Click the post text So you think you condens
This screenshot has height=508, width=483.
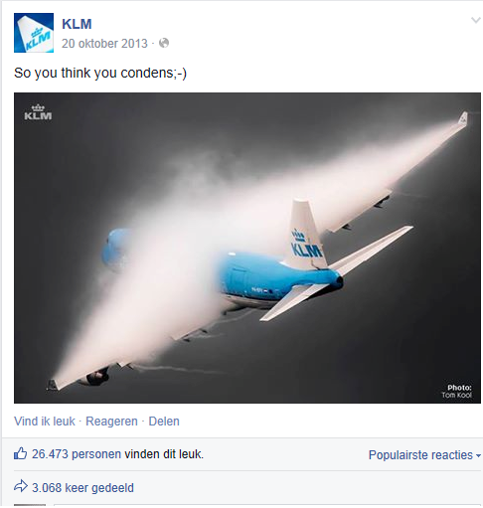100,73
